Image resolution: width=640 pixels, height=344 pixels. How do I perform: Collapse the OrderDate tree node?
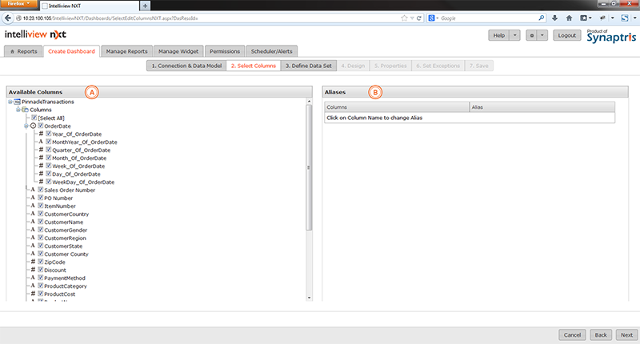[26, 126]
